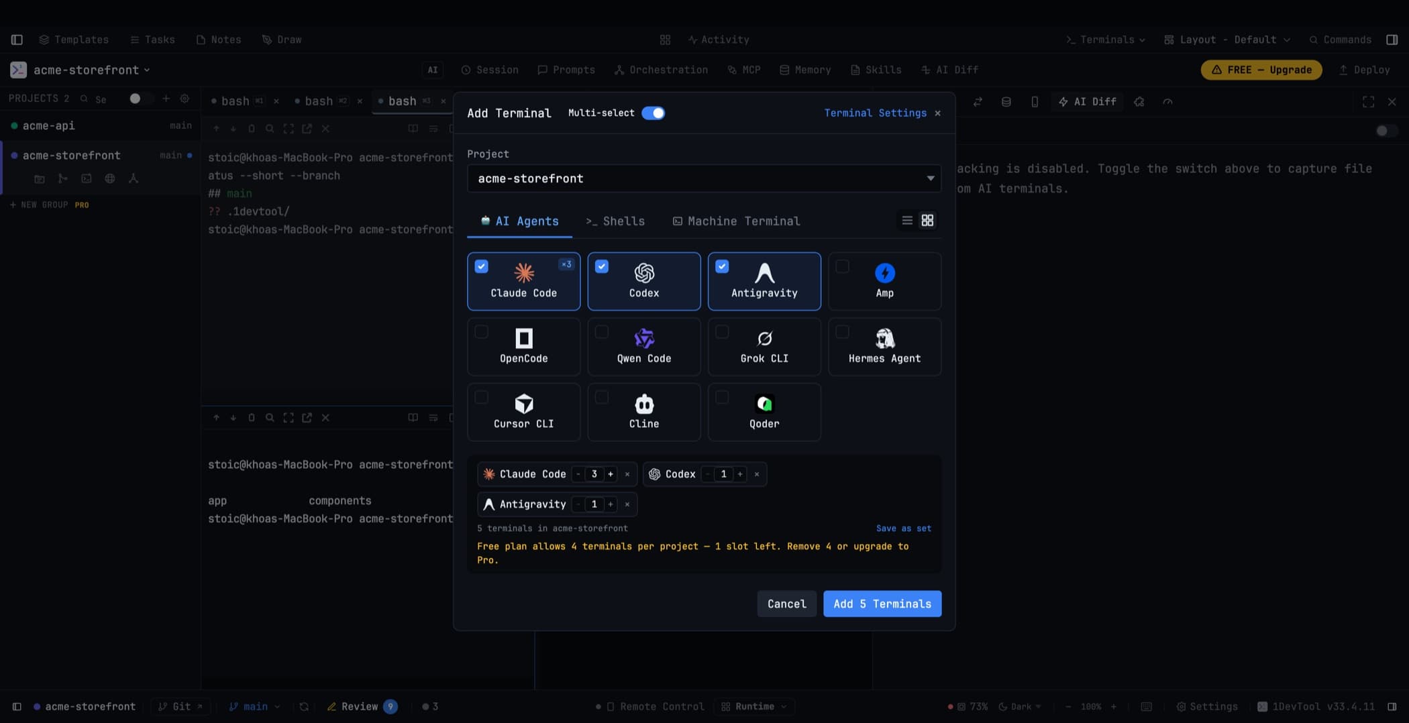Toggle the left sidebar panel icon
This screenshot has height=723, width=1409.
pyautogui.click(x=17, y=40)
